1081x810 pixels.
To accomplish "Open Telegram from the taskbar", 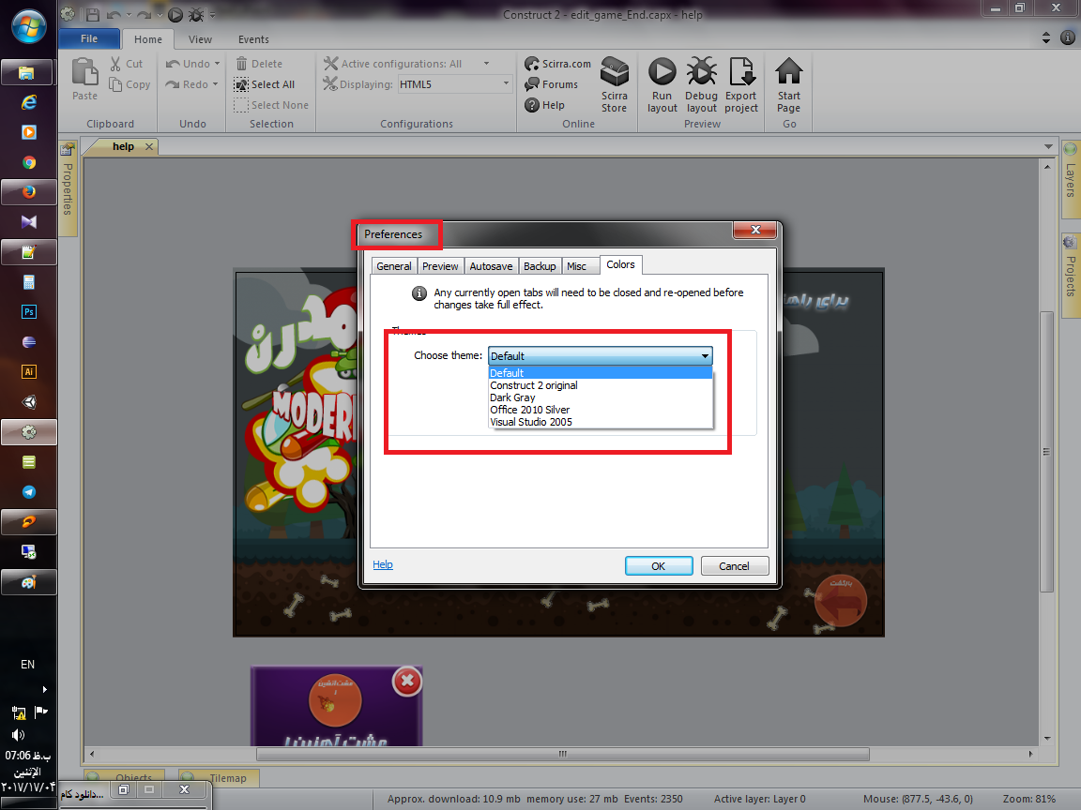I will (x=28, y=492).
